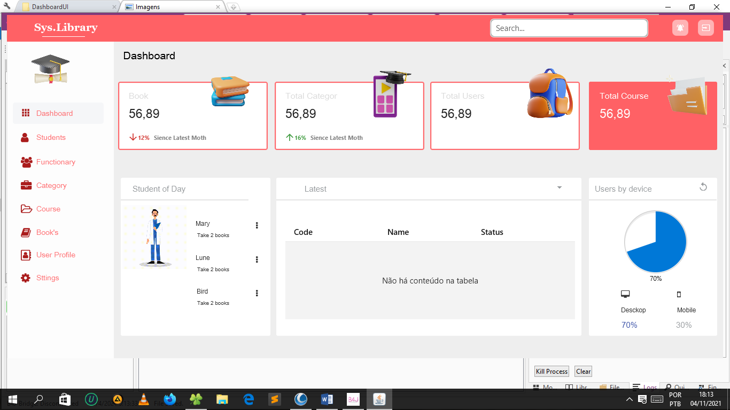The width and height of the screenshot is (730, 410).
Task: Click the stacked books image on Book card
Action: (230, 91)
